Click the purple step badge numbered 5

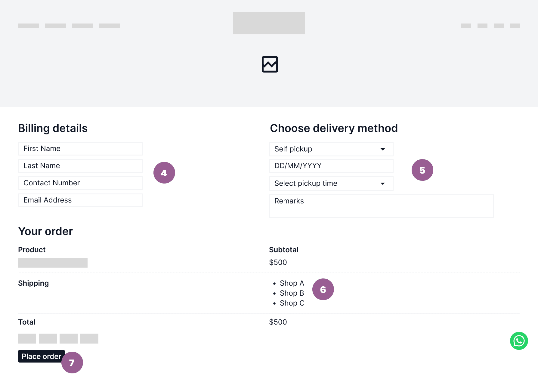pyautogui.click(x=422, y=170)
